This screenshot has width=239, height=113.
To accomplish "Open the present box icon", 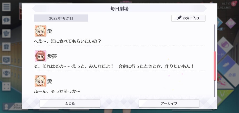I will pos(6,47).
